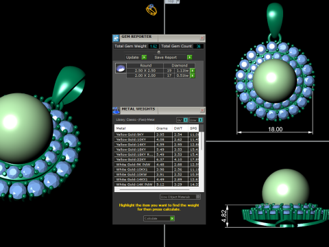The width and height of the screenshot is (329, 247).
Task: Click the gem count cell 17
Action: [169, 75]
